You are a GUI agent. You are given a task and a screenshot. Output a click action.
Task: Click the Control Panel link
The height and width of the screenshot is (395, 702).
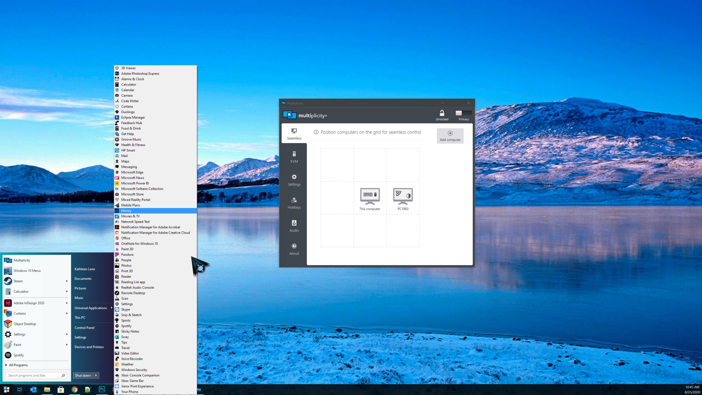pyautogui.click(x=84, y=328)
